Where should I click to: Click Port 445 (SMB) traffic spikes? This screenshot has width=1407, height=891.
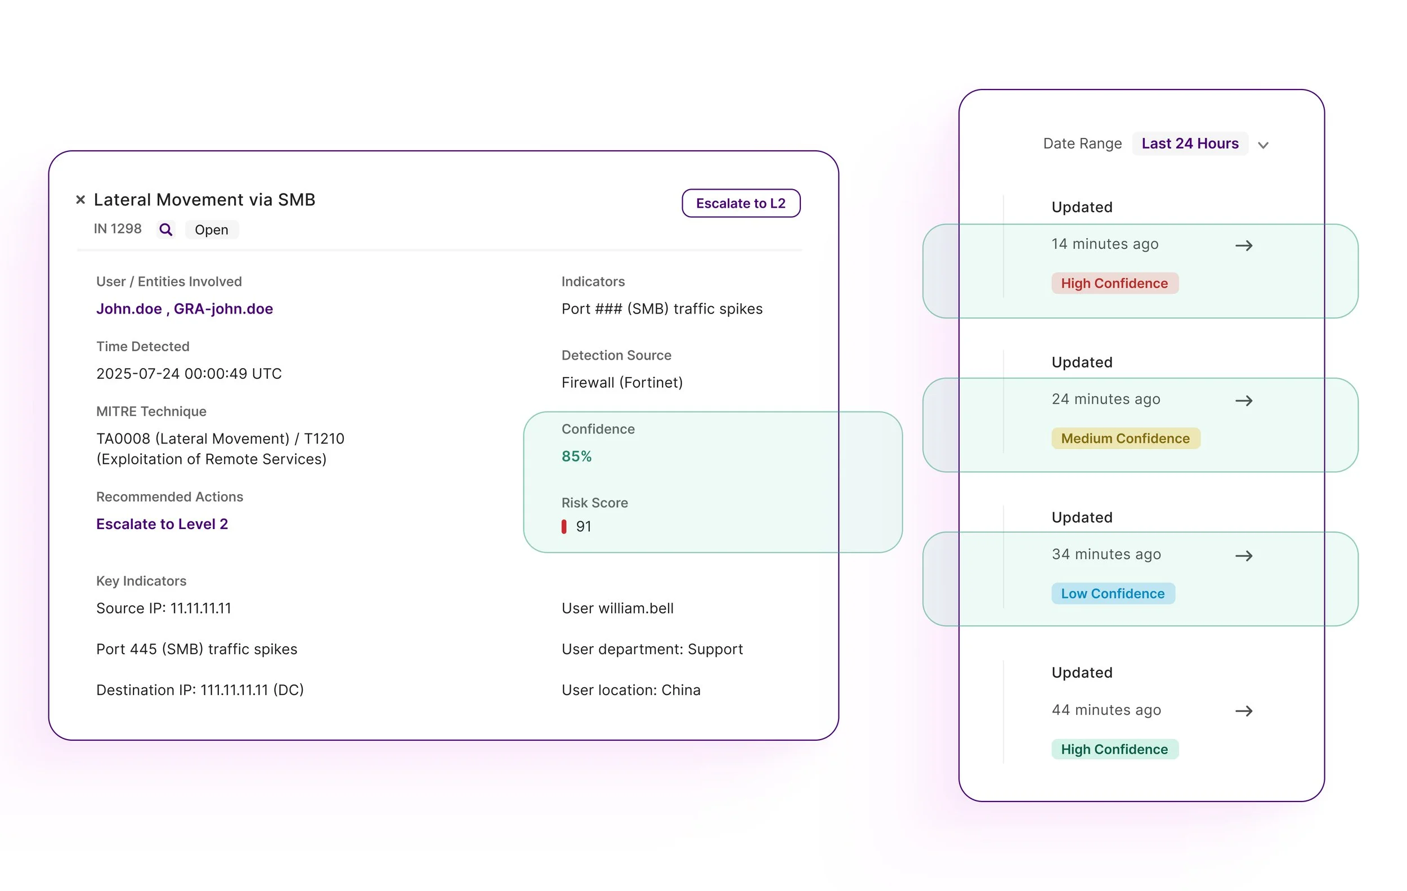(x=197, y=649)
